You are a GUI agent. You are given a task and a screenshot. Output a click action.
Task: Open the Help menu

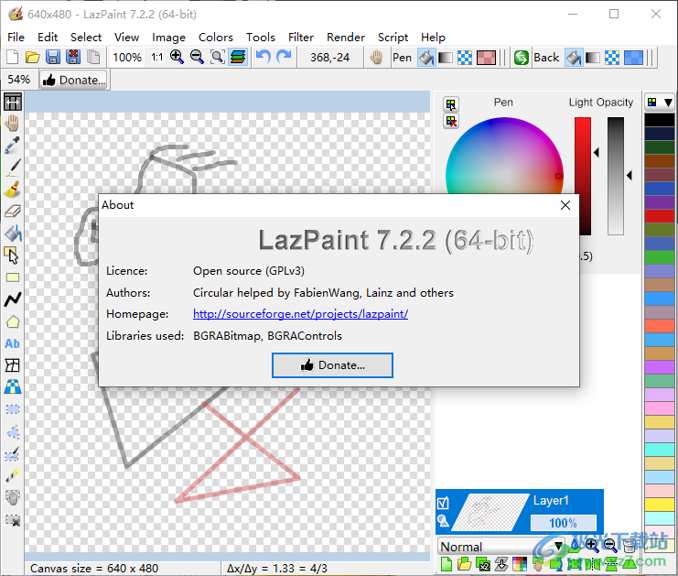tap(433, 38)
